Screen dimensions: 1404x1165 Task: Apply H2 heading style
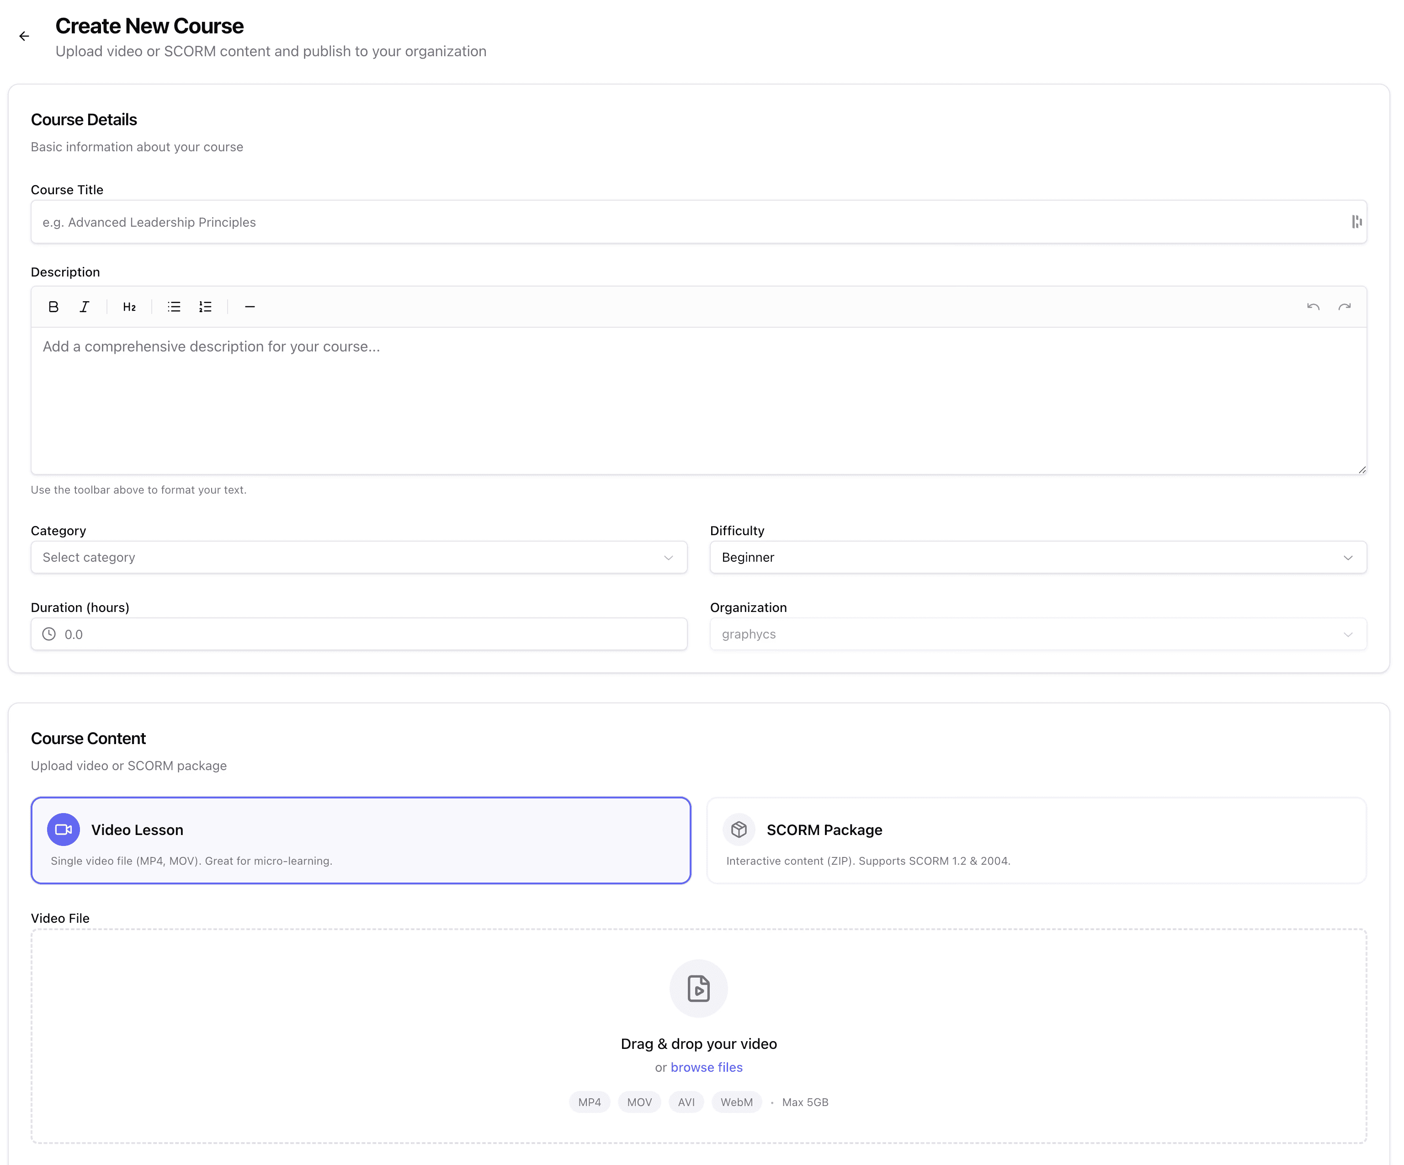click(x=129, y=307)
